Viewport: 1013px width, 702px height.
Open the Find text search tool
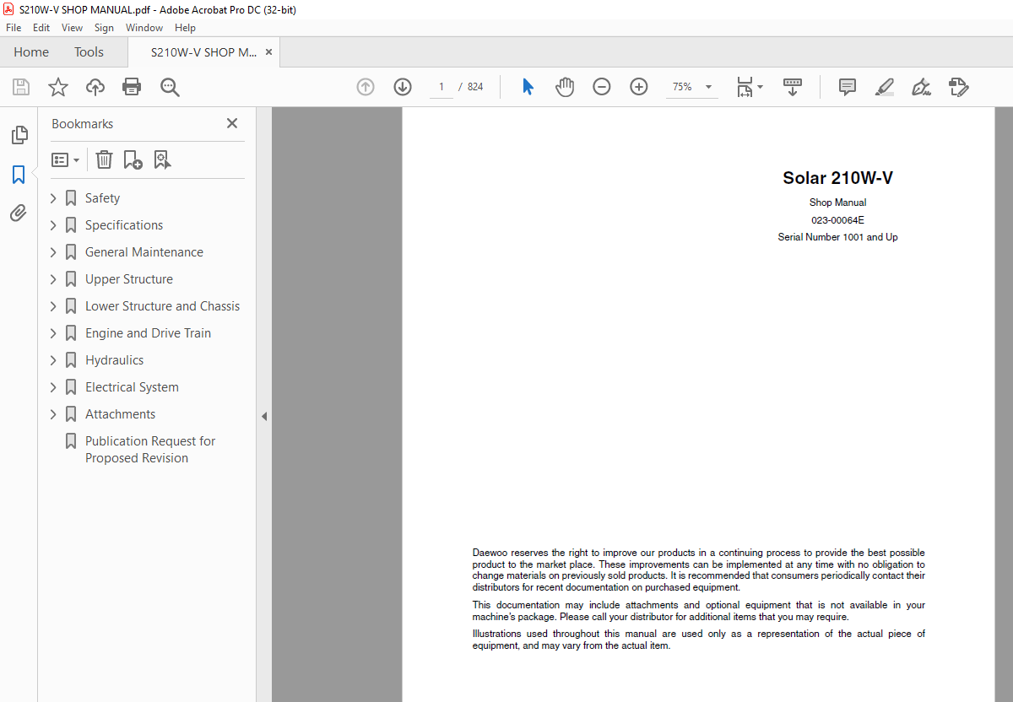pos(171,87)
